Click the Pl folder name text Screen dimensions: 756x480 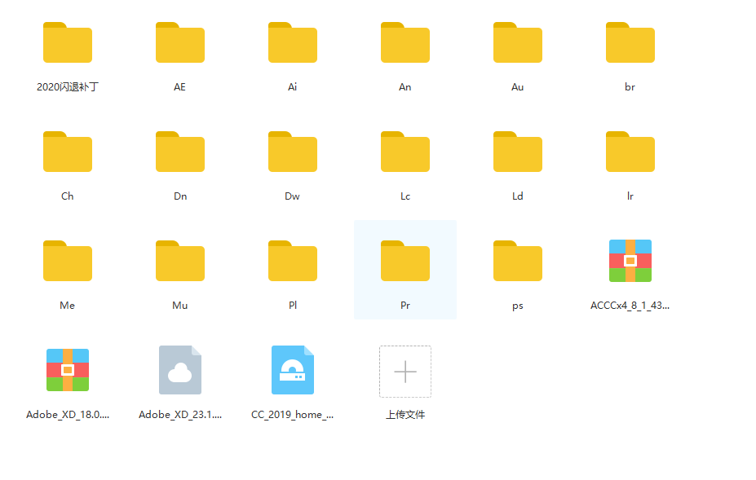[293, 306]
